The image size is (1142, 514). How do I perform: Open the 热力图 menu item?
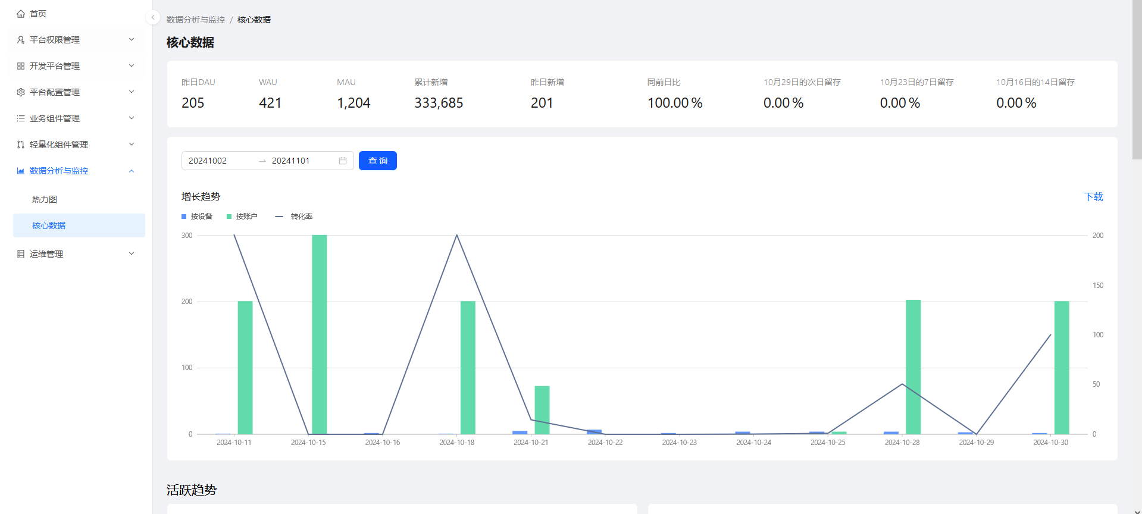point(45,199)
